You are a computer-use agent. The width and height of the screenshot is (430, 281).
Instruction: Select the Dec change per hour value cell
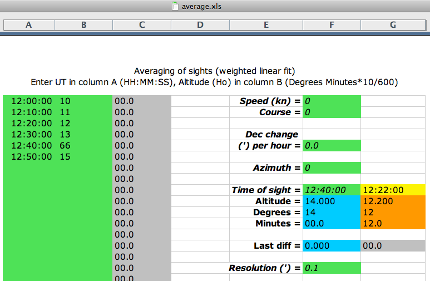pos(331,146)
